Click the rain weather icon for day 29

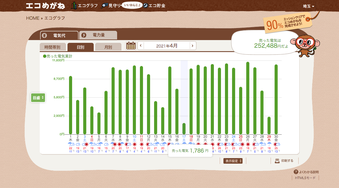[269, 144]
